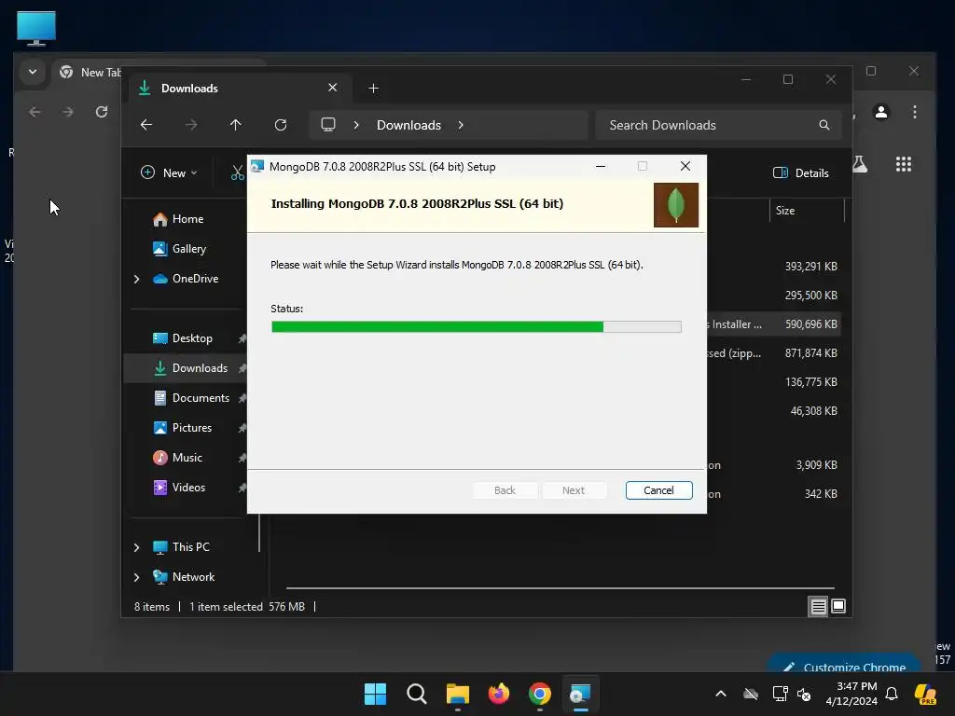The width and height of the screenshot is (955, 716).
Task: Open Chrome tab search dropdown
Action: [x=33, y=72]
